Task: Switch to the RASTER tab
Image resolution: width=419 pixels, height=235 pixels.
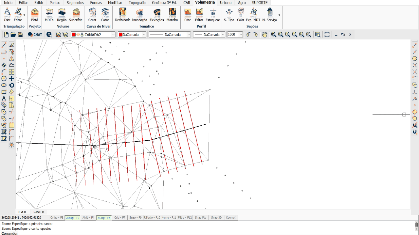Action: pyautogui.click(x=39, y=212)
